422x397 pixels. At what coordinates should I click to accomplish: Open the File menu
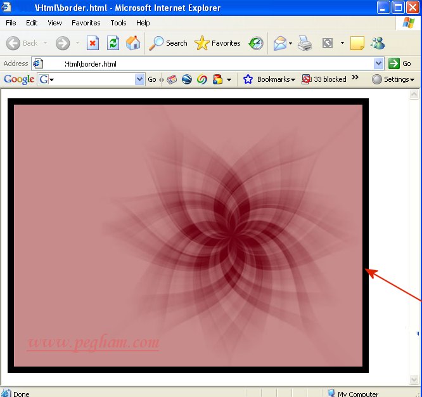11,23
